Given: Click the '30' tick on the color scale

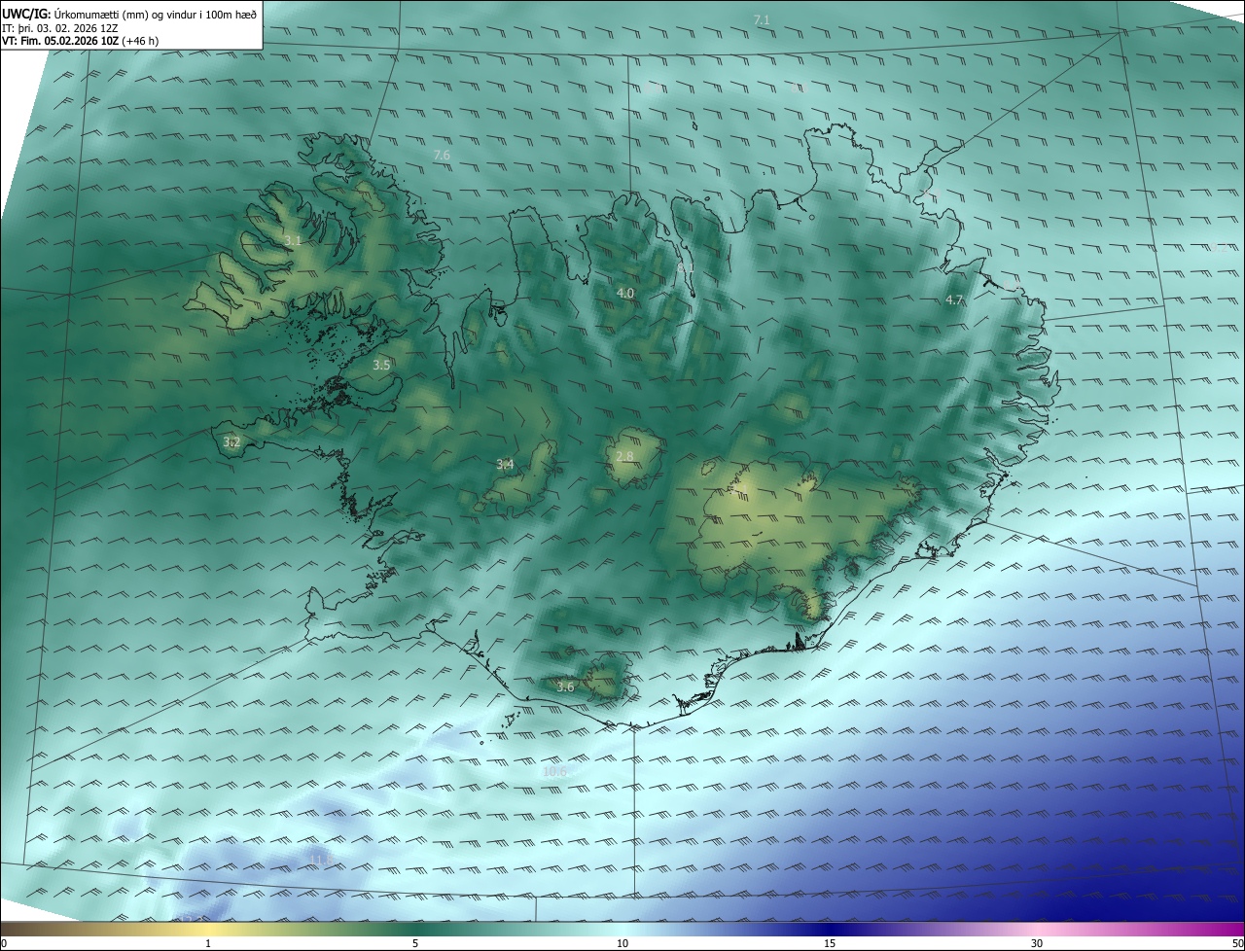Looking at the screenshot, I should point(1037,943).
